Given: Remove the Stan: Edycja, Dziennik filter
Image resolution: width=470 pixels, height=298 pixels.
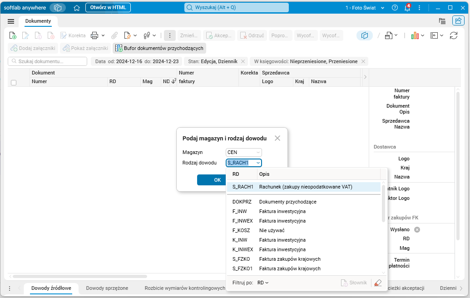Looking at the screenshot, I should click(243, 61).
